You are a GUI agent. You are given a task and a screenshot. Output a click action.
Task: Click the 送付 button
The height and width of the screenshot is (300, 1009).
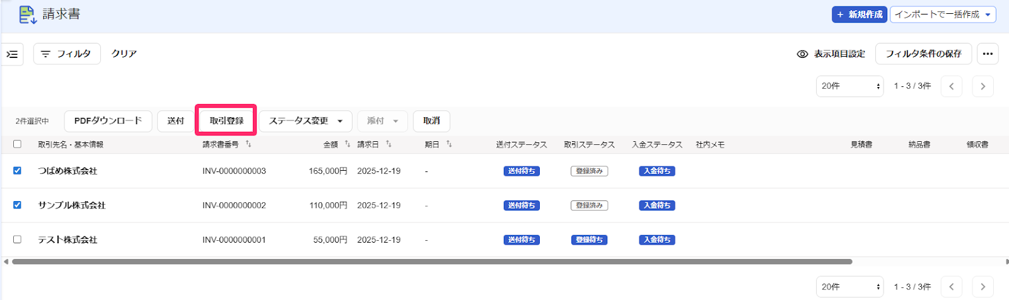176,121
